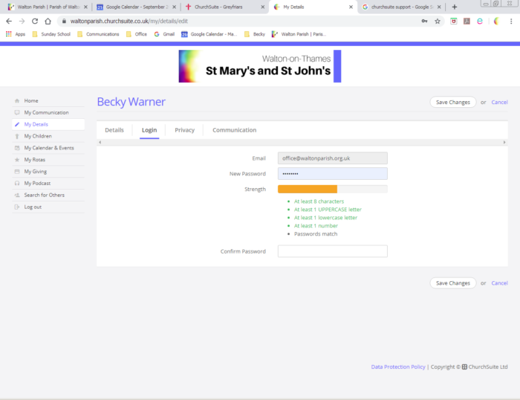Switch to the Communication tab
The width and height of the screenshot is (520, 400).
[x=234, y=130]
